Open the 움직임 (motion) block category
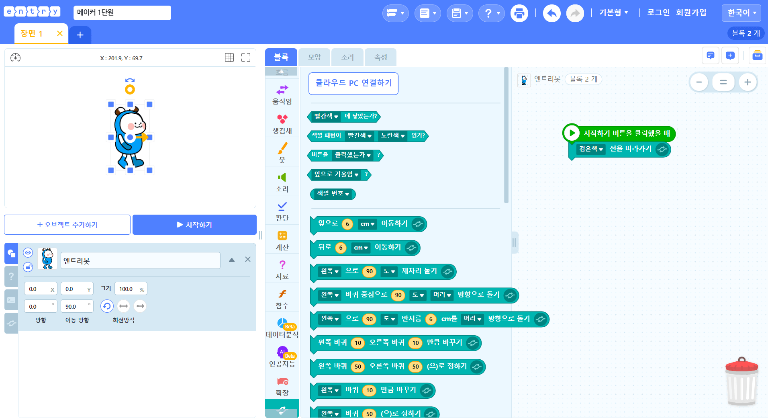Viewport: 768px width, 418px height. 282,94
